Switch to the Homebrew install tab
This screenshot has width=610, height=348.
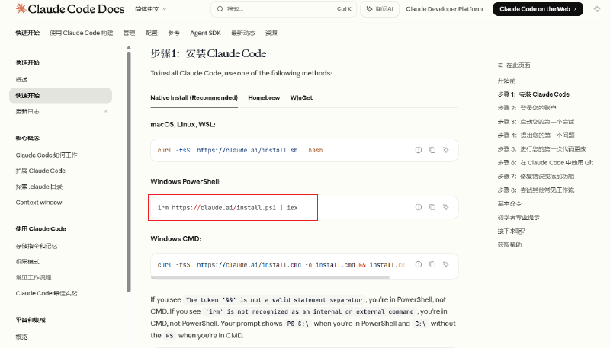[x=264, y=98]
